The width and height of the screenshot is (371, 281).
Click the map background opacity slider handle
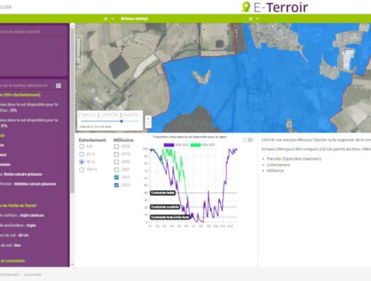click(121, 121)
